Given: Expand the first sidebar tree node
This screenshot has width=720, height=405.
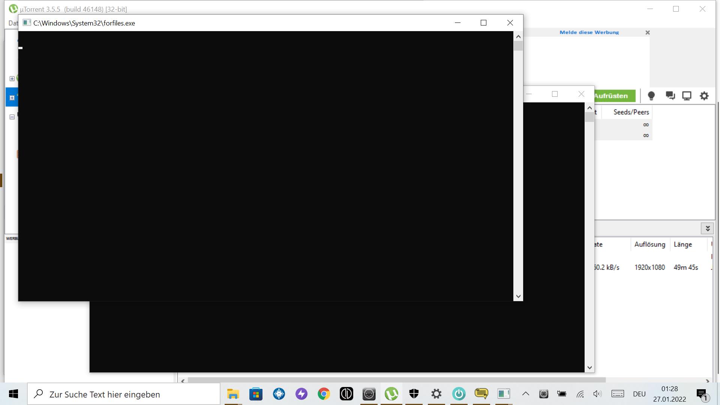Looking at the screenshot, I should [x=12, y=78].
